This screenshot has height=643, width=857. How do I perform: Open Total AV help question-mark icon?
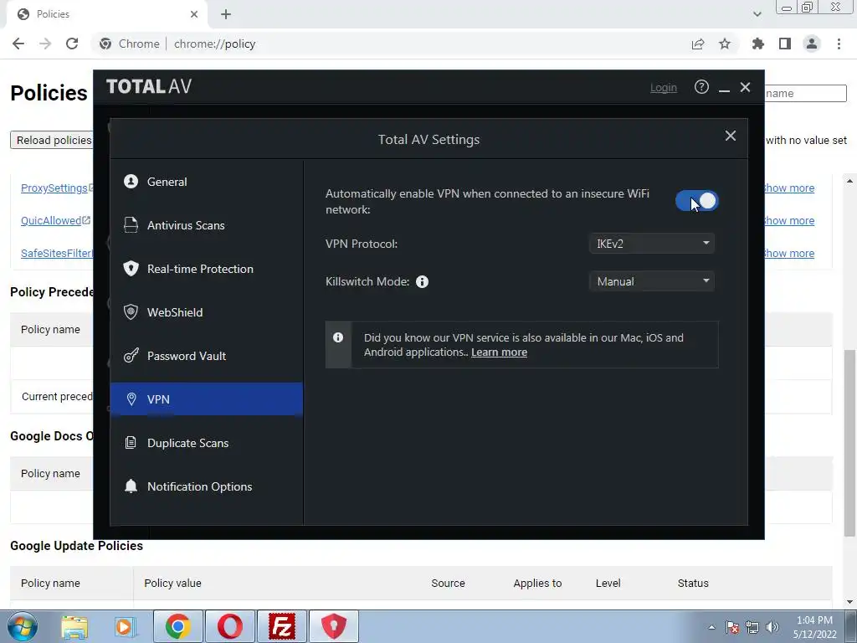coord(701,87)
